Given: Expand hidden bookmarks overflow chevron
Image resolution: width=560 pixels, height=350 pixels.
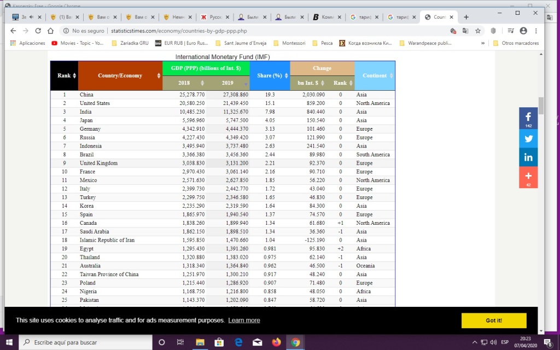Looking at the screenshot, I should 483,43.
